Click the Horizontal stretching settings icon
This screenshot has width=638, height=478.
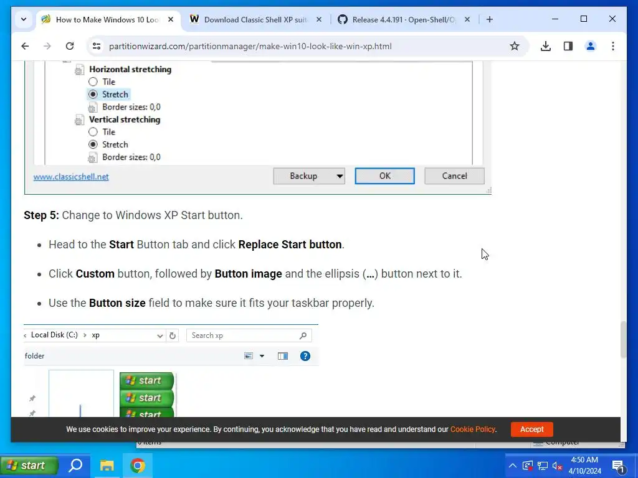[79, 70]
